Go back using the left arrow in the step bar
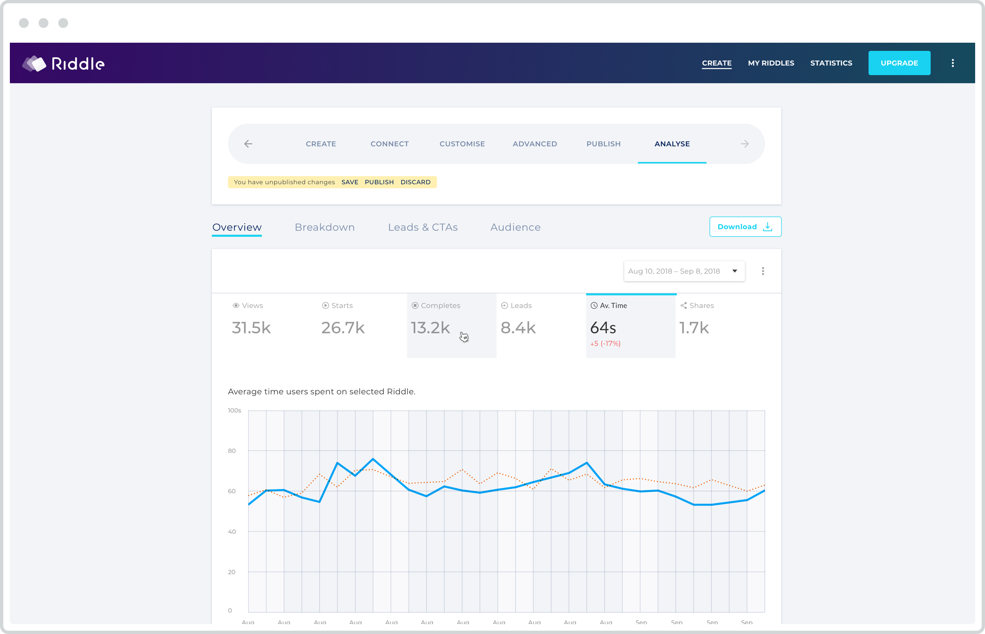The height and width of the screenshot is (634, 985). pyautogui.click(x=248, y=144)
